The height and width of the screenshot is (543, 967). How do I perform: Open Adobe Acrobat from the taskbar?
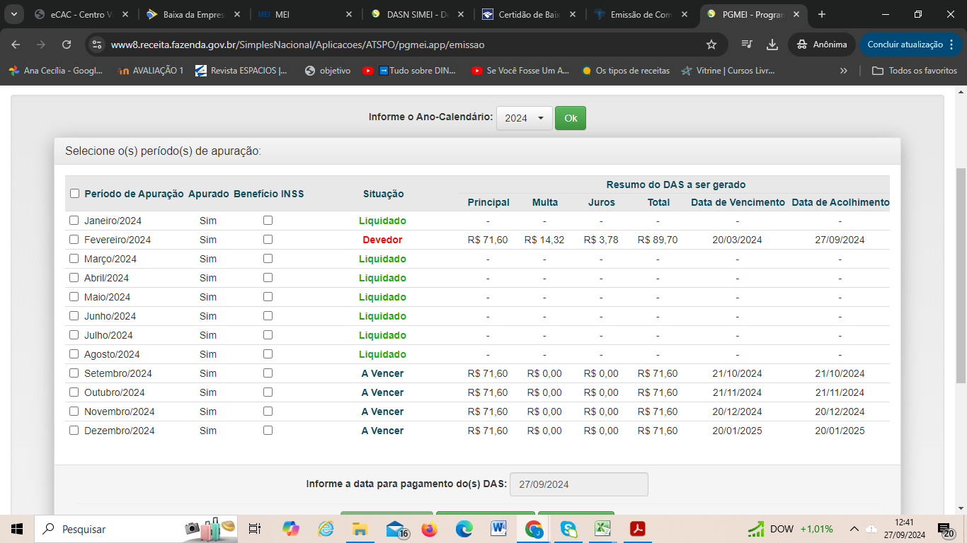pos(638,529)
